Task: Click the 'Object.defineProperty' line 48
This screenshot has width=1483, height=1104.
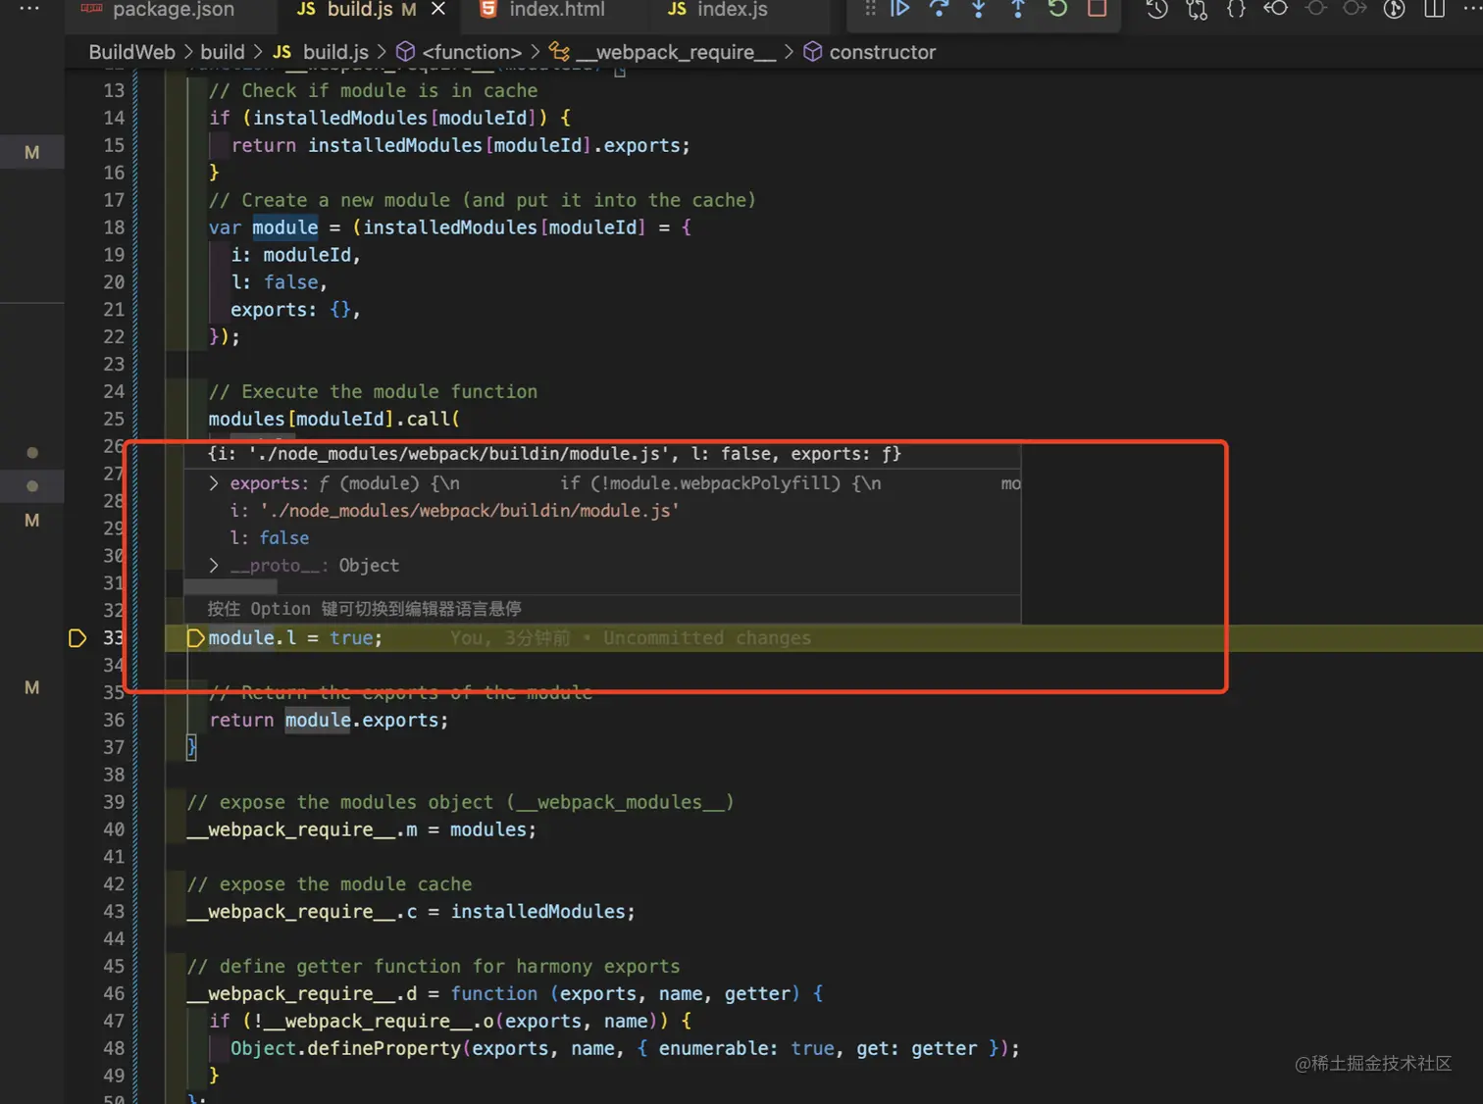Action: click(x=625, y=1049)
